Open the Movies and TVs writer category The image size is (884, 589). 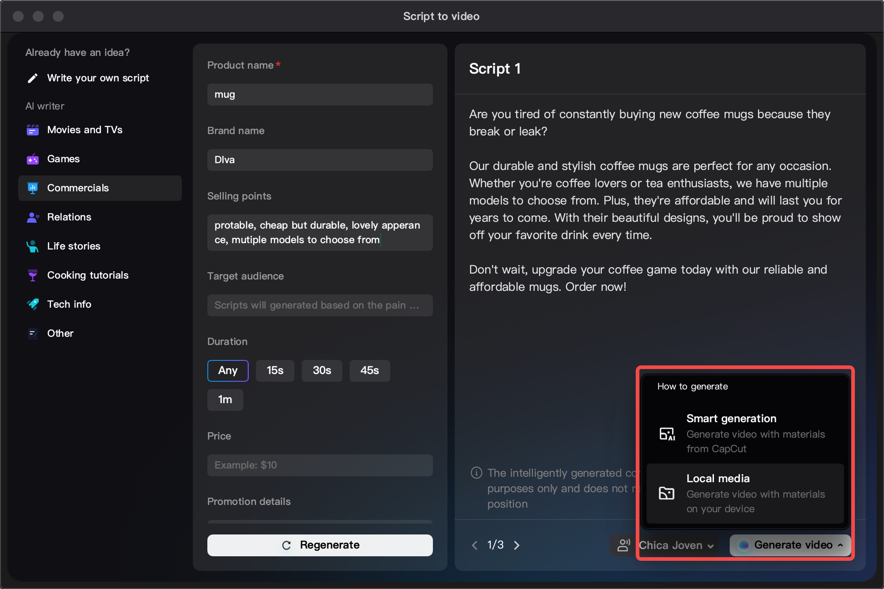click(x=85, y=130)
